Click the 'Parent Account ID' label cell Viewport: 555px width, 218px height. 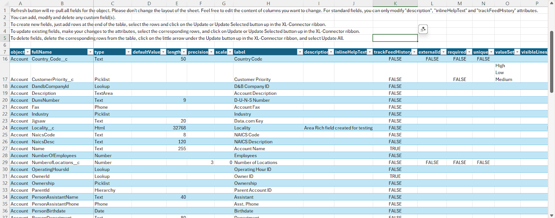pyautogui.click(x=268, y=190)
